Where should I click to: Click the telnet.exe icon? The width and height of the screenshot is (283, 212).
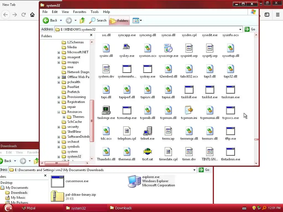point(148,131)
